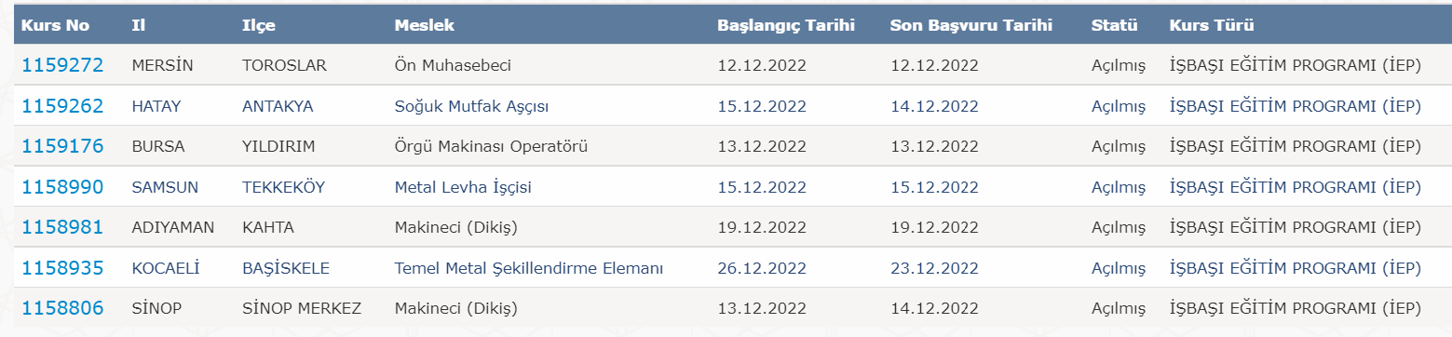Click the Son Başvuru Tarihi column header

(x=971, y=25)
